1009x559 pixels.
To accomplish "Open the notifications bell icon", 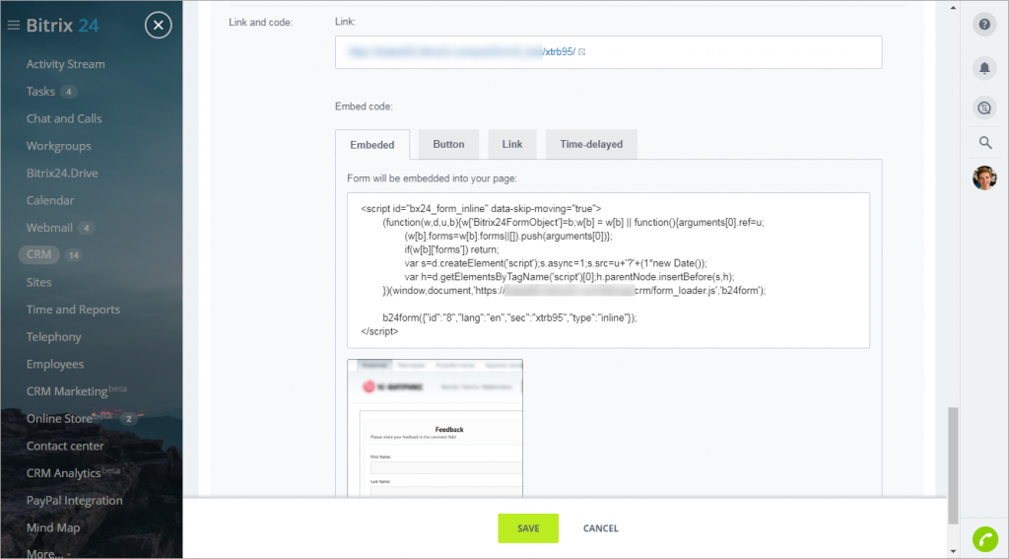I will pos(984,68).
